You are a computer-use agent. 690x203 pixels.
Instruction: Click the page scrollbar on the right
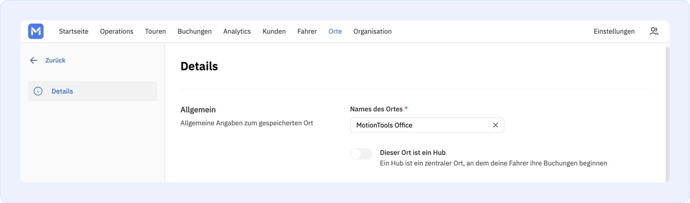[x=667, y=114]
